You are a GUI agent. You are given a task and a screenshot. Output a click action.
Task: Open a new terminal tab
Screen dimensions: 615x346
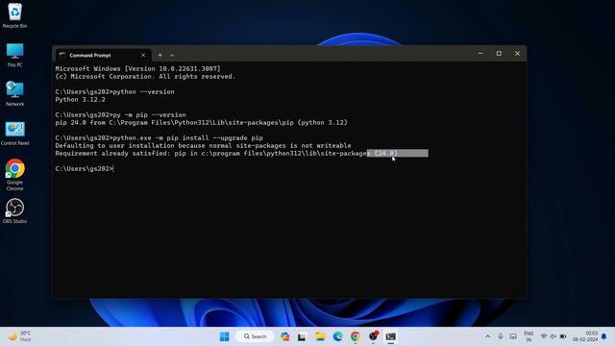coord(160,56)
